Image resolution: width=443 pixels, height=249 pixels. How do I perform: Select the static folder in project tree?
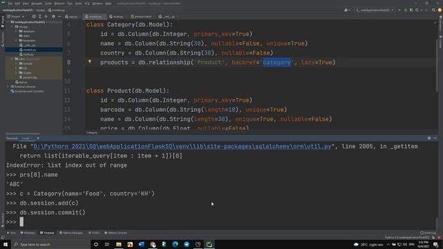pos(26,36)
